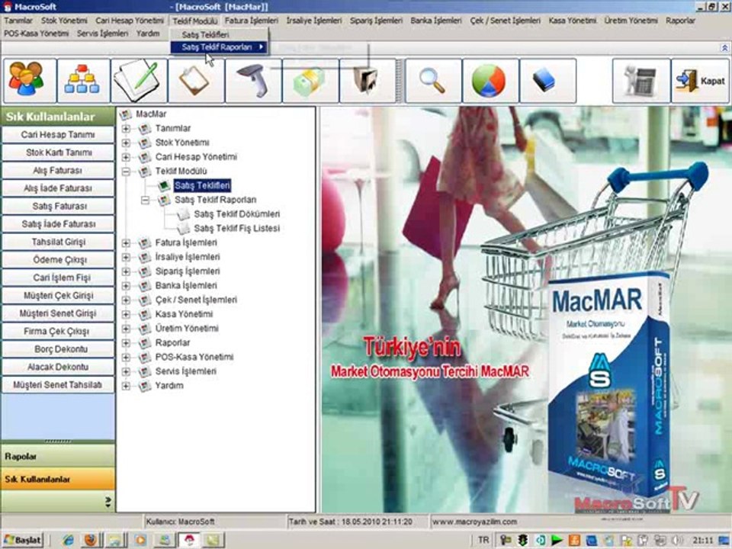Image resolution: width=732 pixels, height=549 pixels.
Task: Switch to the Rapolar panel tab
Action: point(58,456)
